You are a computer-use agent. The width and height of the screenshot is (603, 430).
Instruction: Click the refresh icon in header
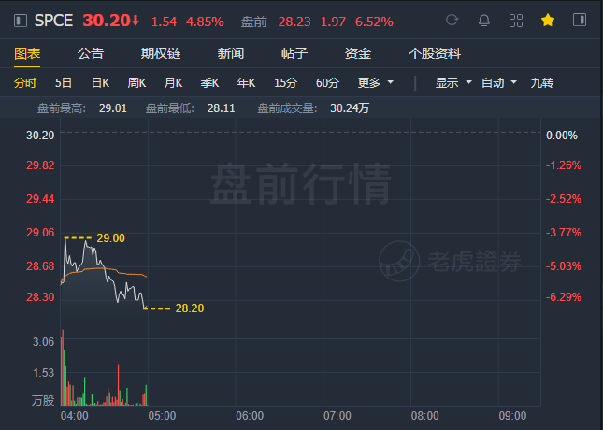(x=452, y=20)
